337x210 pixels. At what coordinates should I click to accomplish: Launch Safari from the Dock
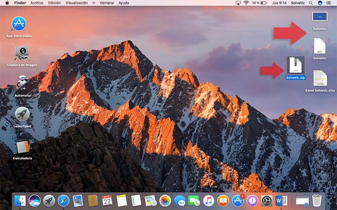point(64,201)
